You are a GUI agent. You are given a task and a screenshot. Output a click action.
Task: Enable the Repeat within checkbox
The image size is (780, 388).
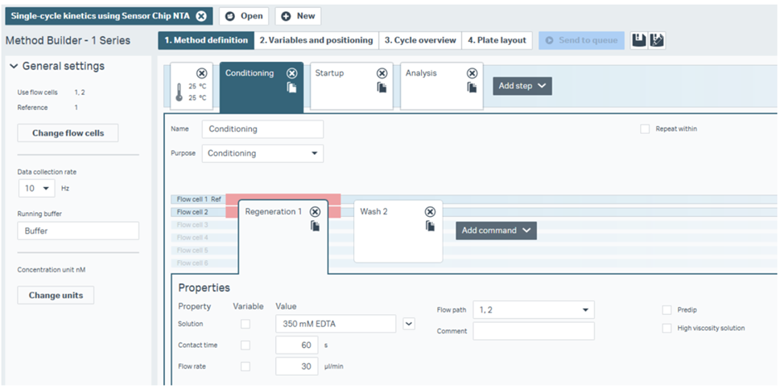(x=645, y=129)
